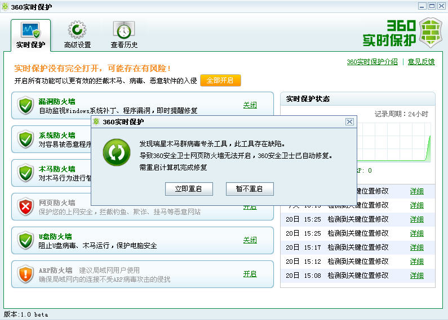Open 详细 for the 20日 15:12 entry
Image resolution: width=448 pixels, height=320 pixels.
point(416,262)
